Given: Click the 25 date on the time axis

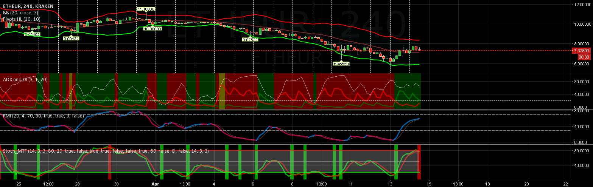Looking at the screenshot, I should 19,184.
